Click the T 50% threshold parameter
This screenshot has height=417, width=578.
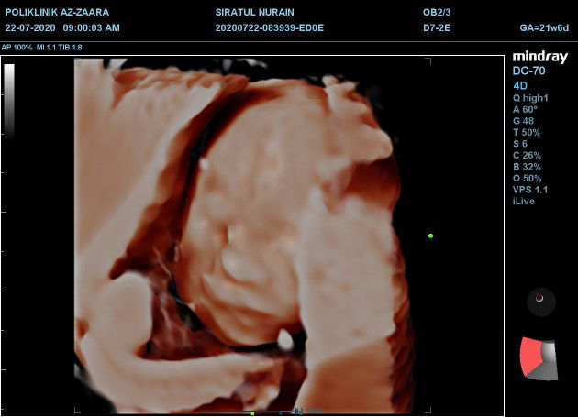[x=527, y=132]
